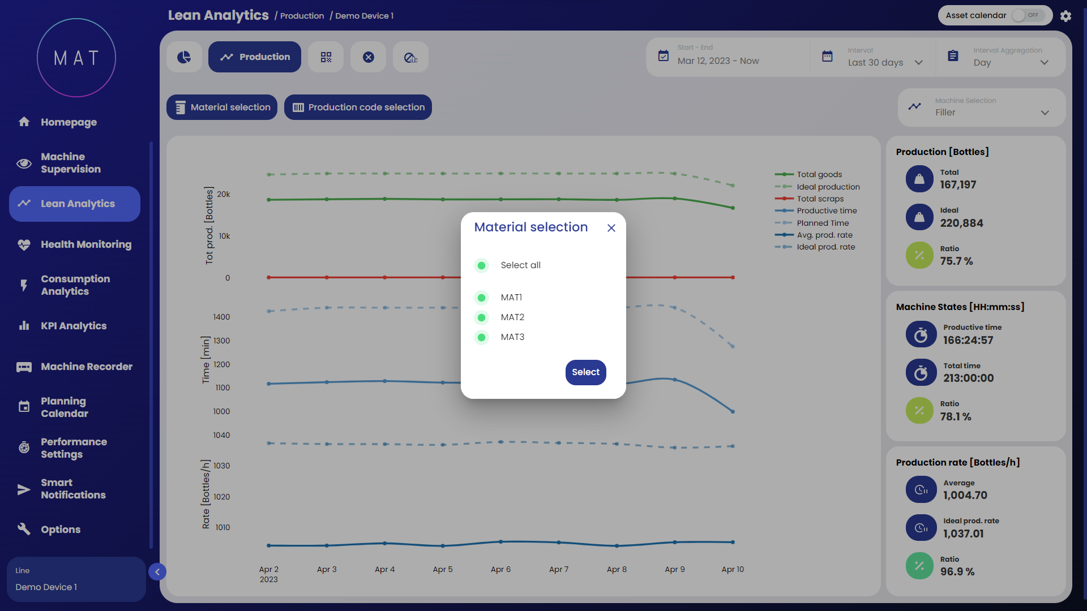
Task: Uncheck the MAT3 material
Action: pos(481,338)
